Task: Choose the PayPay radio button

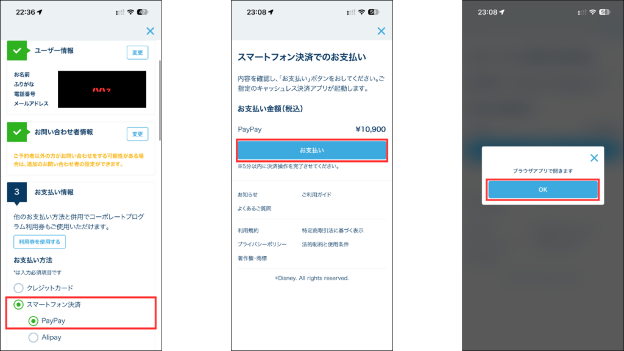Action: pyautogui.click(x=34, y=321)
